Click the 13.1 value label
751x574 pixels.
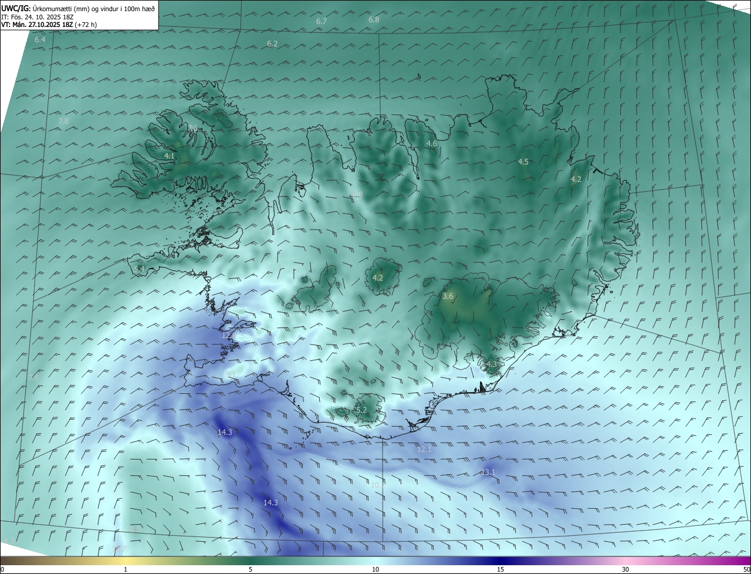click(x=488, y=472)
